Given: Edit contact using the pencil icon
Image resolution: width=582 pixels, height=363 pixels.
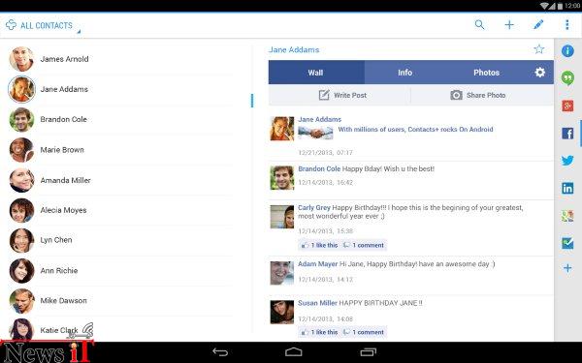Looking at the screenshot, I should [538, 25].
